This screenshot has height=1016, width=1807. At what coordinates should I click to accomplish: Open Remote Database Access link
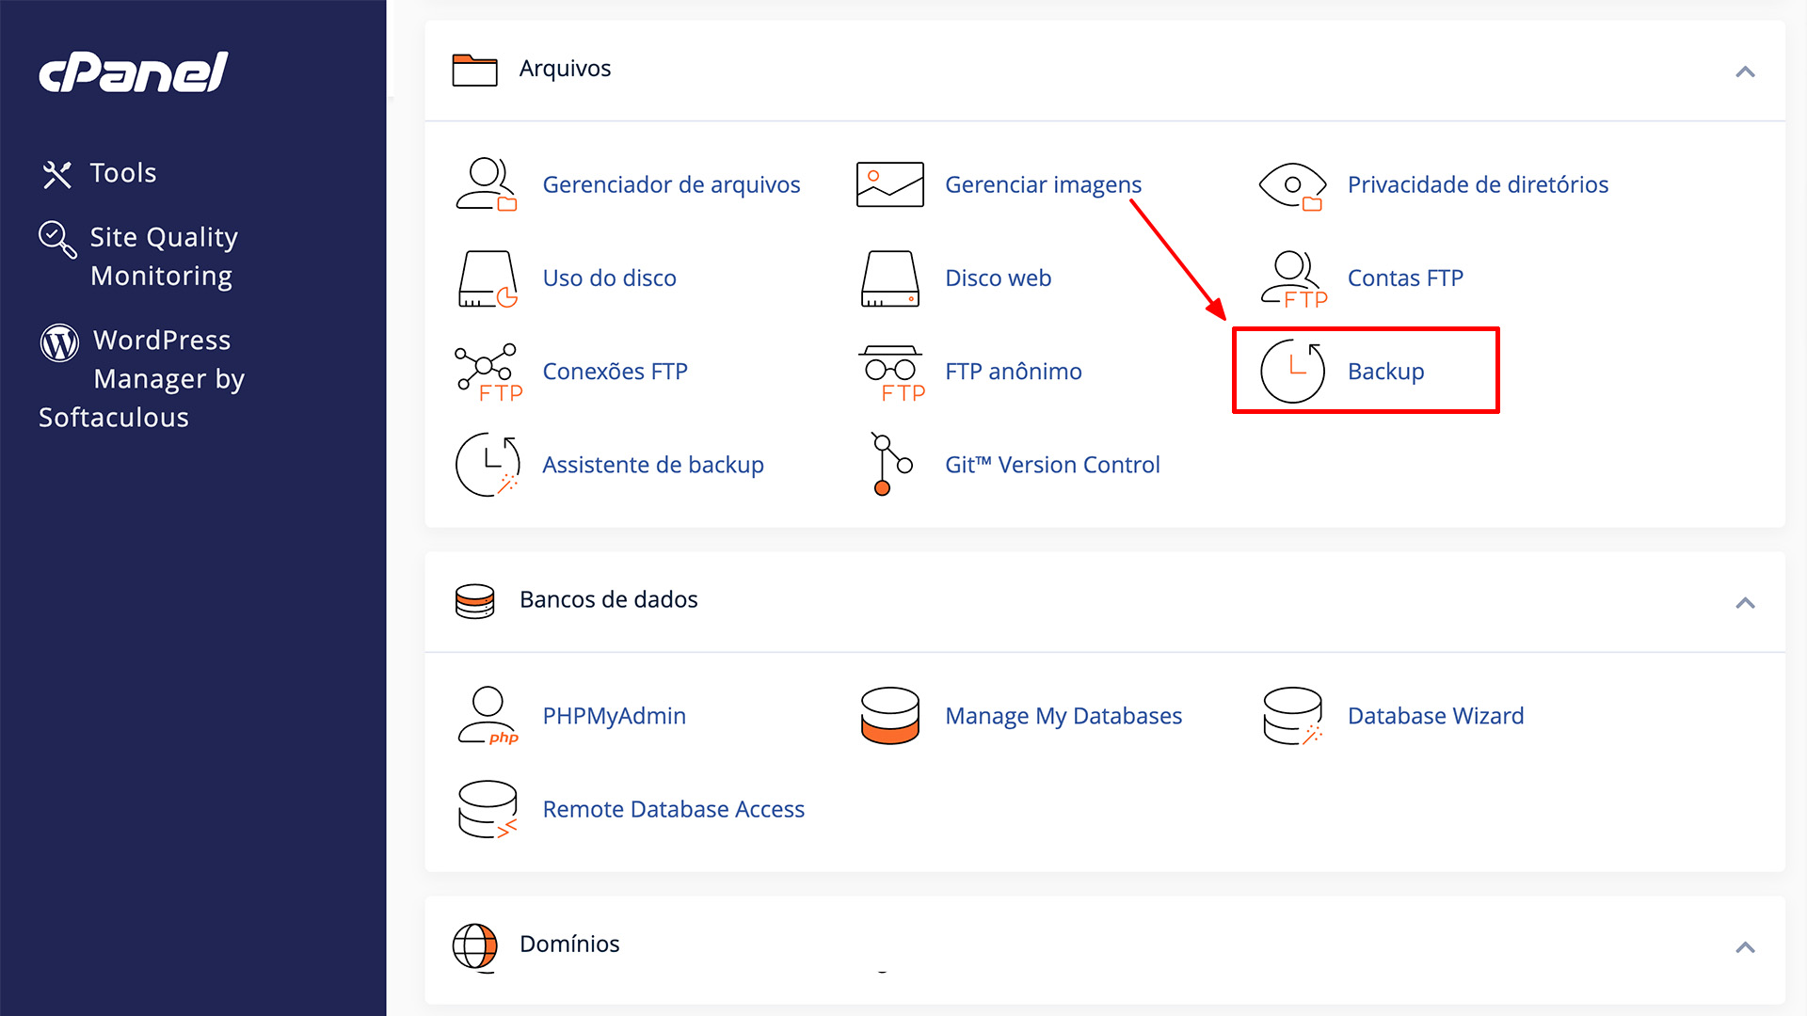coord(673,809)
